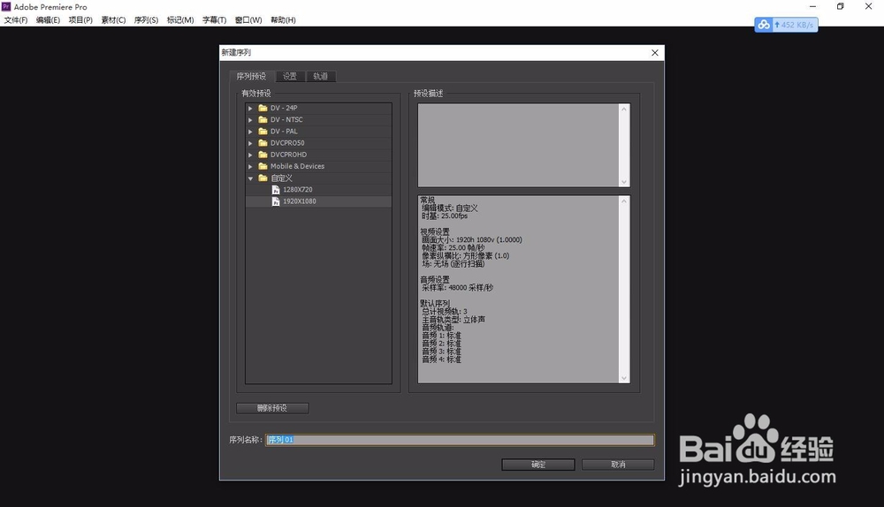Switch to the 设置 tab
The width and height of the screenshot is (884, 507).
(290, 76)
